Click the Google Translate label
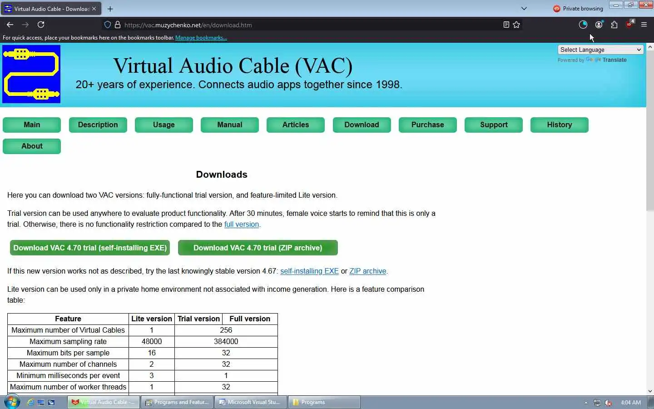The image size is (654, 409). (606, 60)
